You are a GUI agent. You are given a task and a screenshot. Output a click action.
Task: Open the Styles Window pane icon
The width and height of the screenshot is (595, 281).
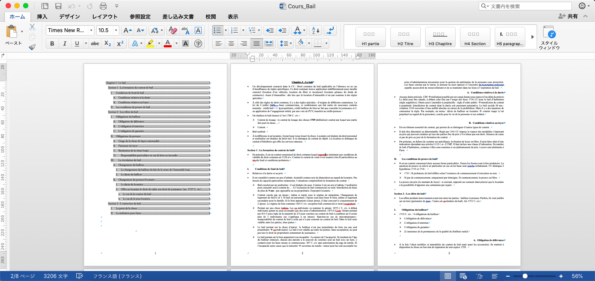pyautogui.click(x=549, y=33)
